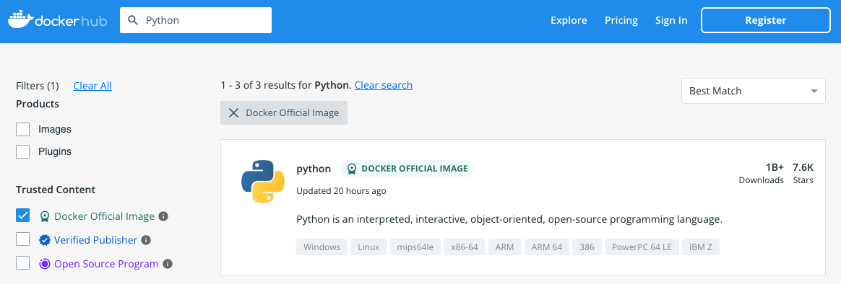Click the Open Source Program purple icon
Image resolution: width=841 pixels, height=284 pixels.
45,264
